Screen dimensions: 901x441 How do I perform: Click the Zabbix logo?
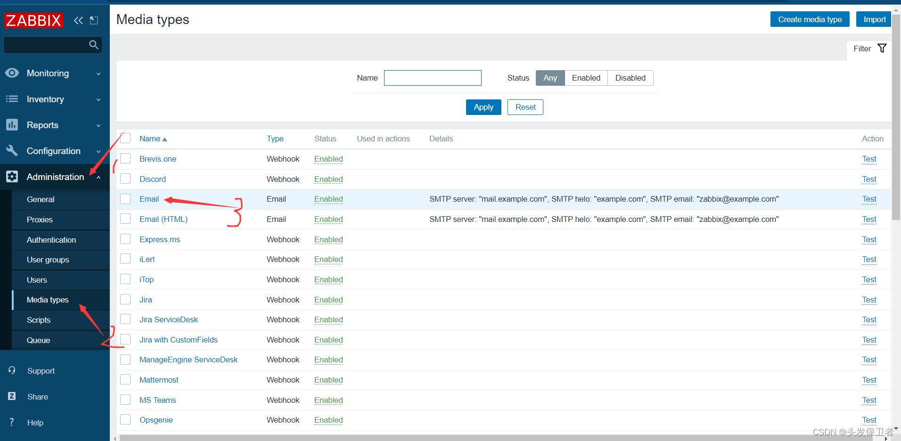[x=33, y=20]
